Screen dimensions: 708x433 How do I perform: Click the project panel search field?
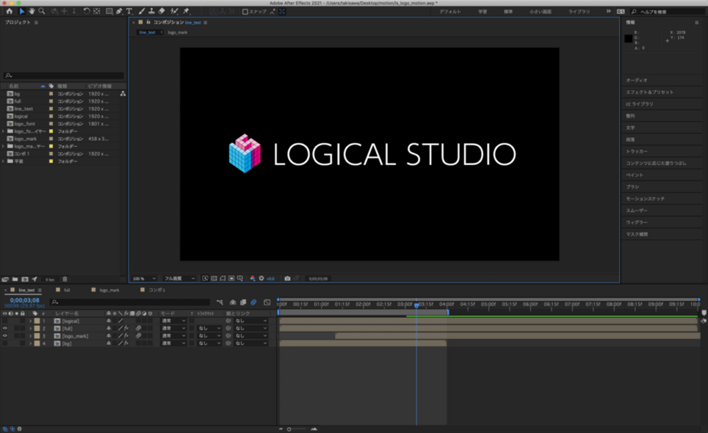click(x=64, y=76)
